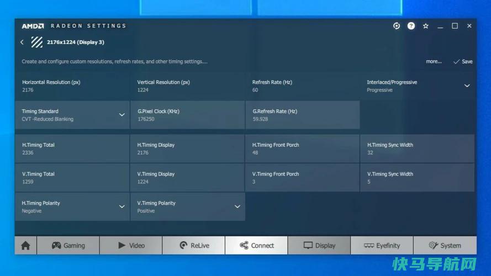491x276 pixels.
Task: Click the G.Refresh Rate (Hz) field
Action: coord(303,115)
